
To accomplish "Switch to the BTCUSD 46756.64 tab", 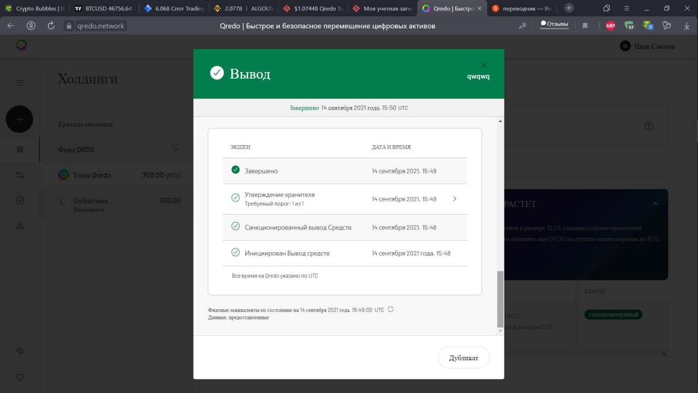I will 104,8.
